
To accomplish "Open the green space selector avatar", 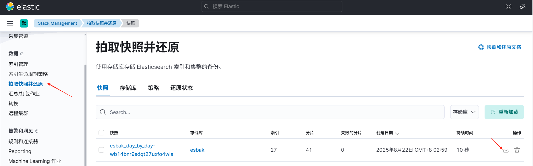I will pos(24,23).
